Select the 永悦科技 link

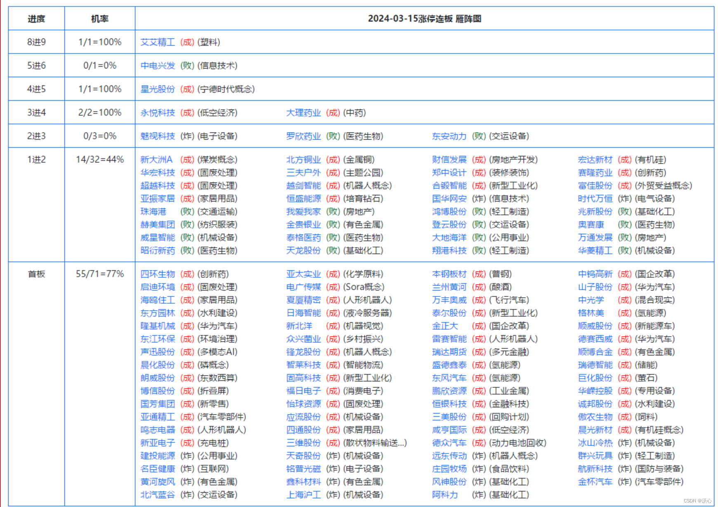158,113
